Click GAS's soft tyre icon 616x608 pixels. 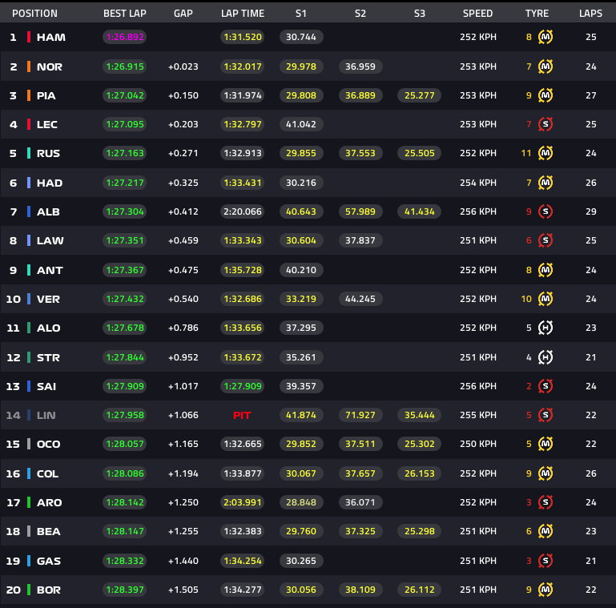pyautogui.click(x=546, y=561)
